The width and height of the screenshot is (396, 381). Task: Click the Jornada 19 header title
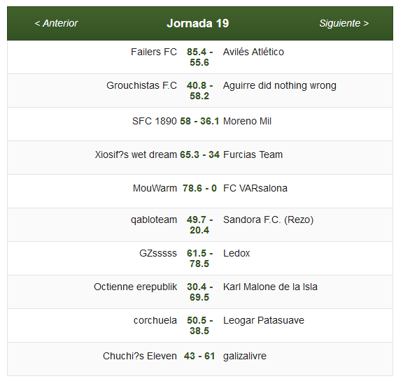(198, 23)
